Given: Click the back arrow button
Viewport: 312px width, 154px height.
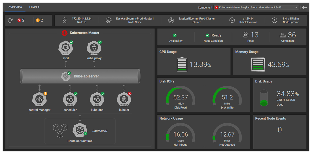Looking at the screenshot, I should point(305,8).
